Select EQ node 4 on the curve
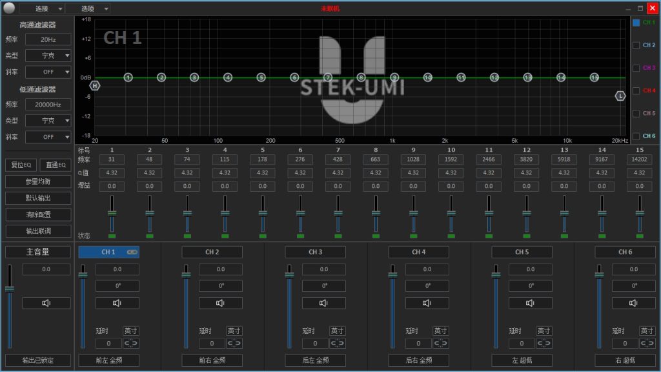Image resolution: width=661 pixels, height=372 pixels. tap(228, 77)
